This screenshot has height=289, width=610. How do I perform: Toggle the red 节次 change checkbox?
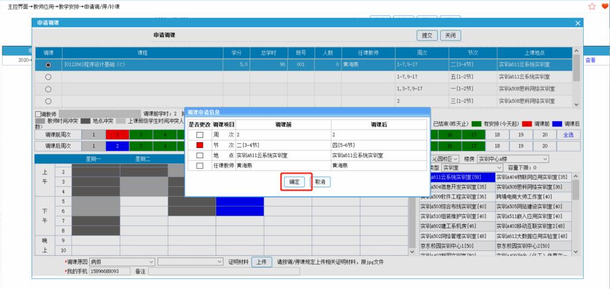200,145
